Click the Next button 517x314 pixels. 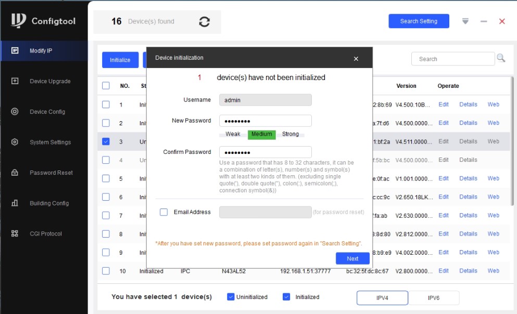pyautogui.click(x=352, y=258)
